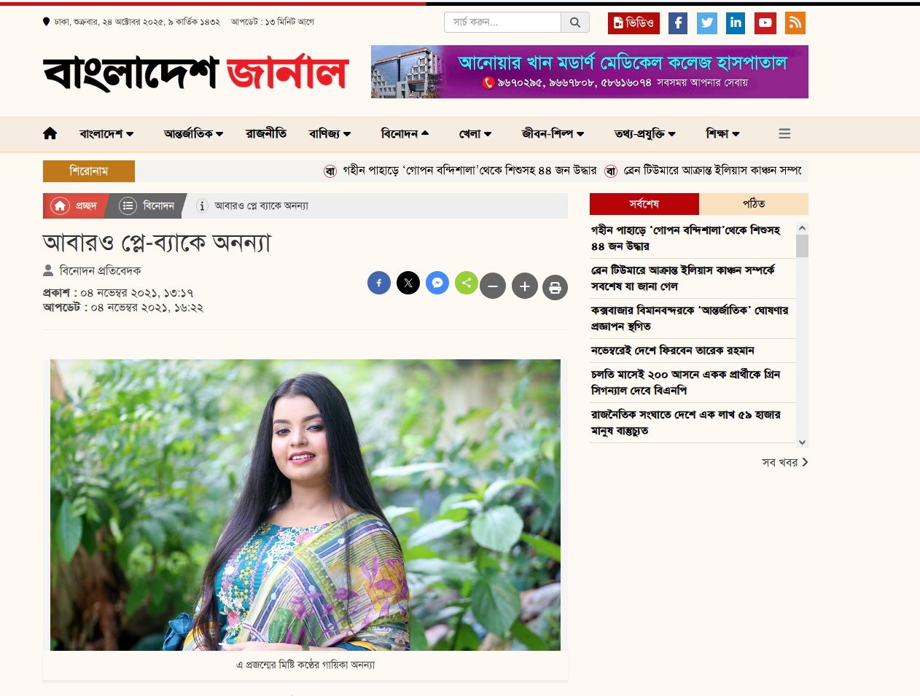The image size is (920, 696).
Task: Open the YouTube channel icon
Action: tap(765, 23)
